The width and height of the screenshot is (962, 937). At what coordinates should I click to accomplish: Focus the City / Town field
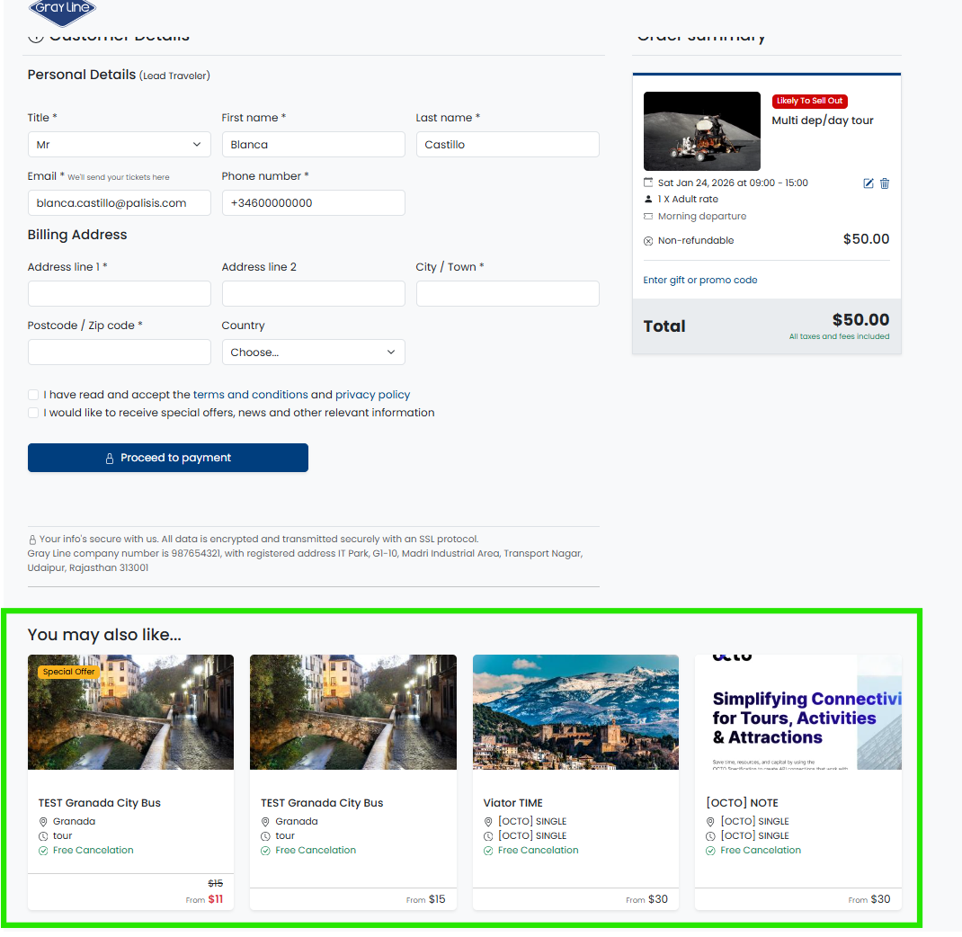click(507, 294)
